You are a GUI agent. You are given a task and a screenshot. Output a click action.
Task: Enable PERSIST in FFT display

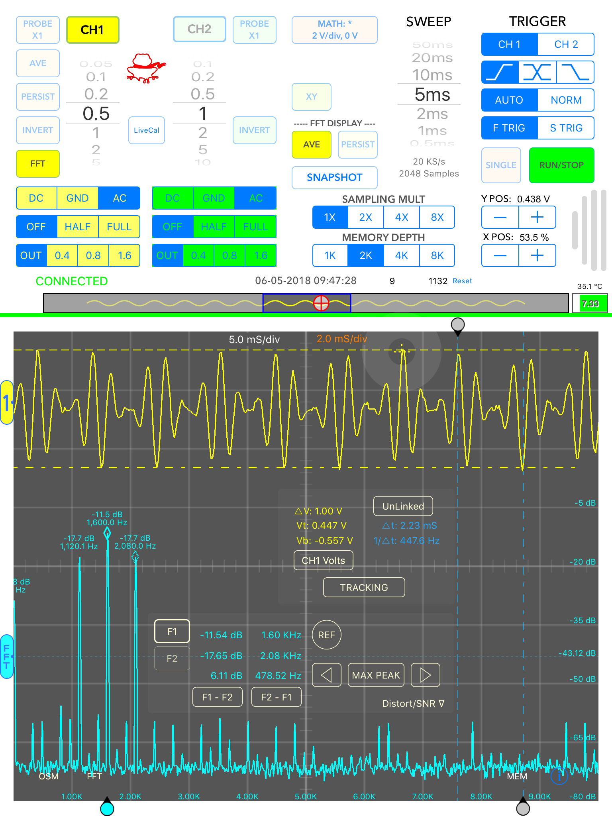tap(358, 145)
